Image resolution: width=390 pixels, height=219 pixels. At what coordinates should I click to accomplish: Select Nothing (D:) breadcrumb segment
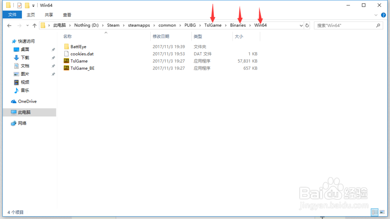tap(86, 25)
